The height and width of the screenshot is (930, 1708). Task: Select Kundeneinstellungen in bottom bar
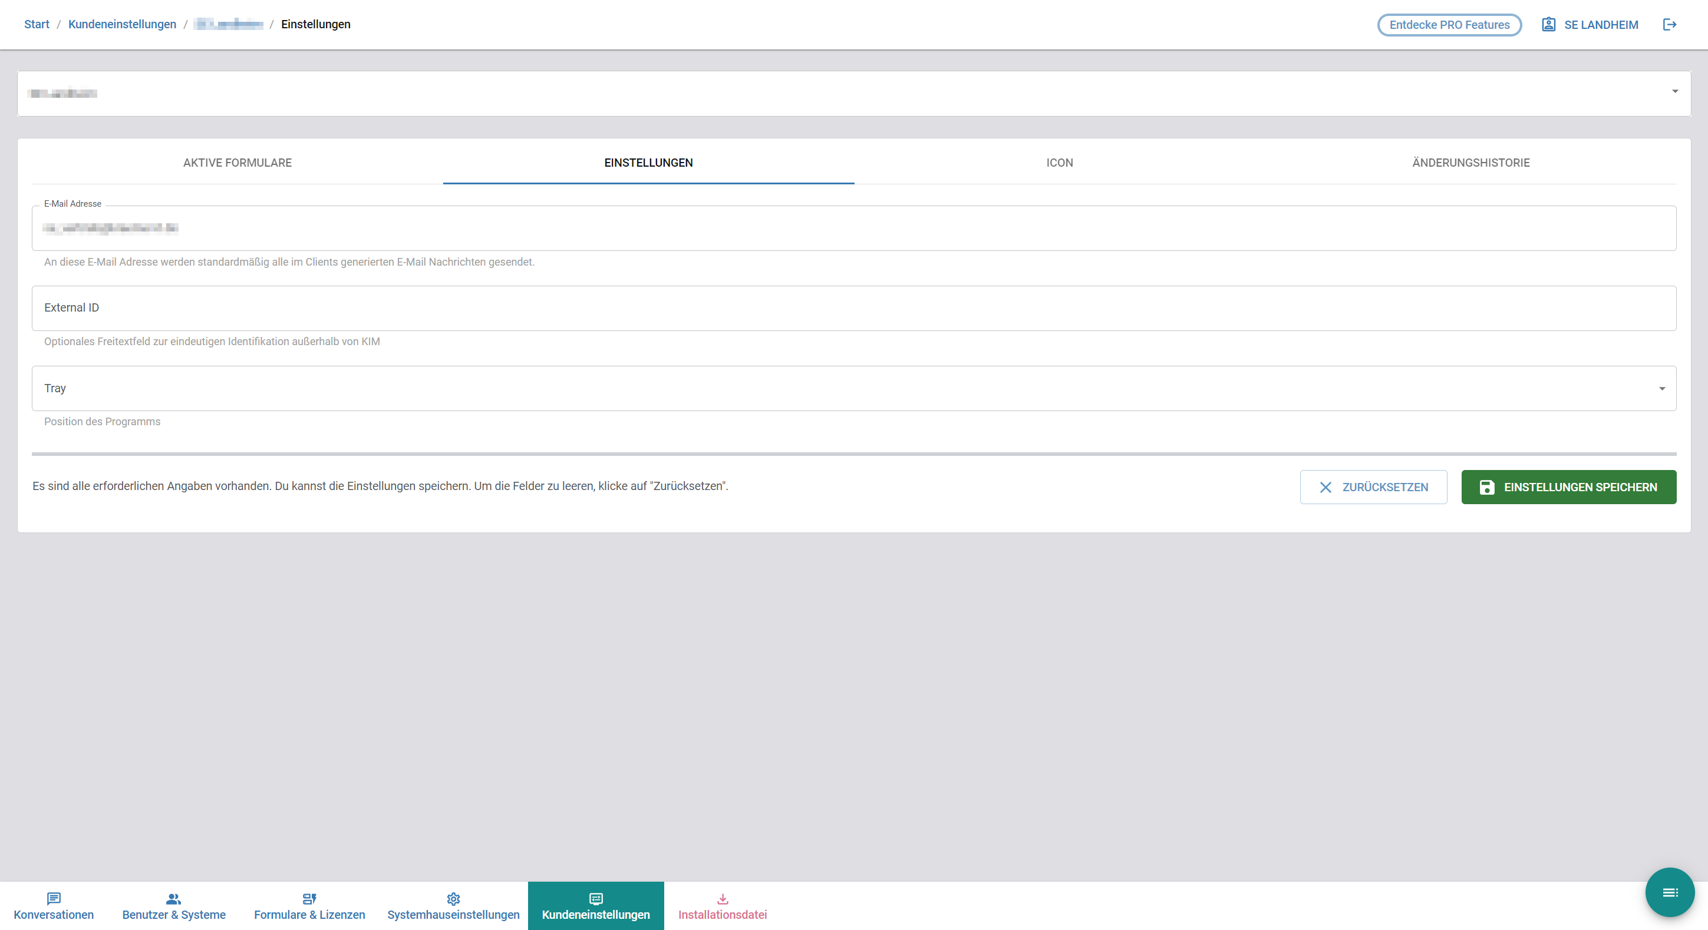595,906
